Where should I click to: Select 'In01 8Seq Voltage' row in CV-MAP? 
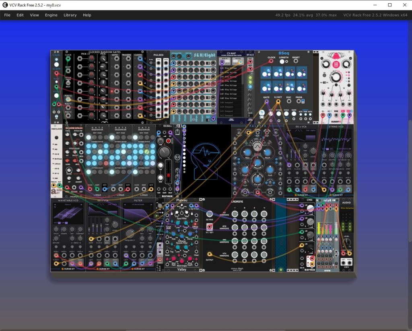pyautogui.click(x=231, y=68)
